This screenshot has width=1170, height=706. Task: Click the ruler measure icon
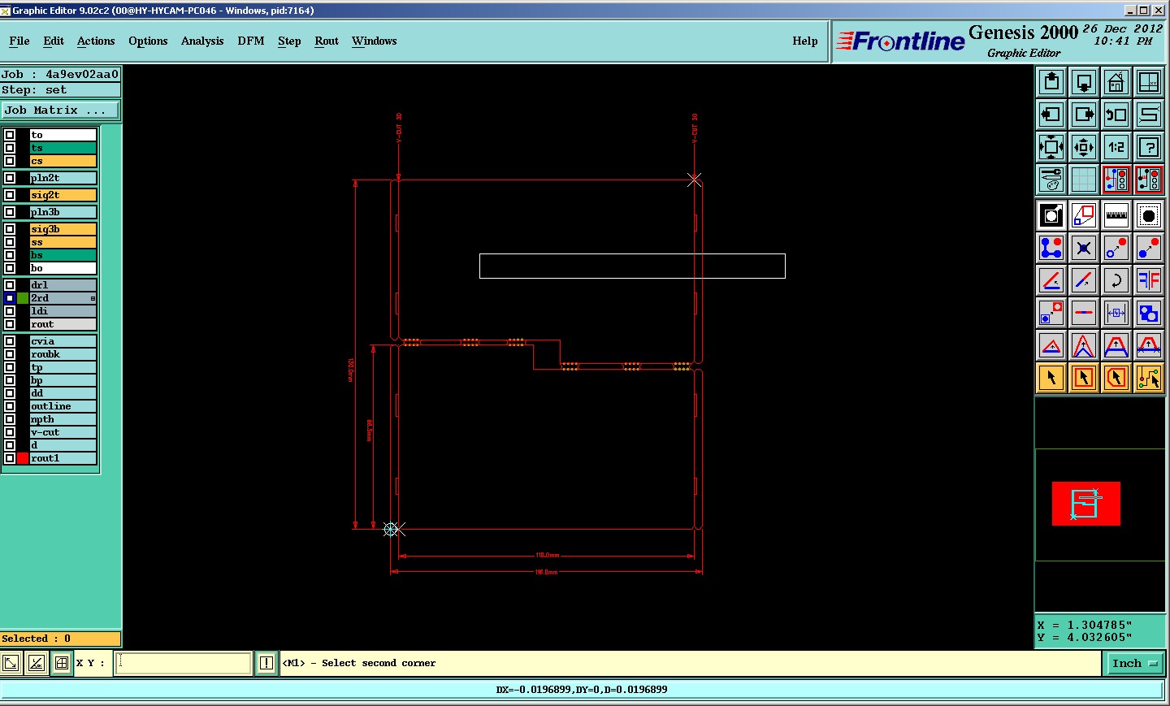[1116, 215]
